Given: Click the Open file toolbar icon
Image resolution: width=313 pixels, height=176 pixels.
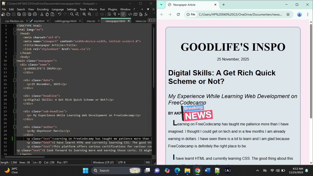Looking at the screenshot, I should [x=8, y=14].
